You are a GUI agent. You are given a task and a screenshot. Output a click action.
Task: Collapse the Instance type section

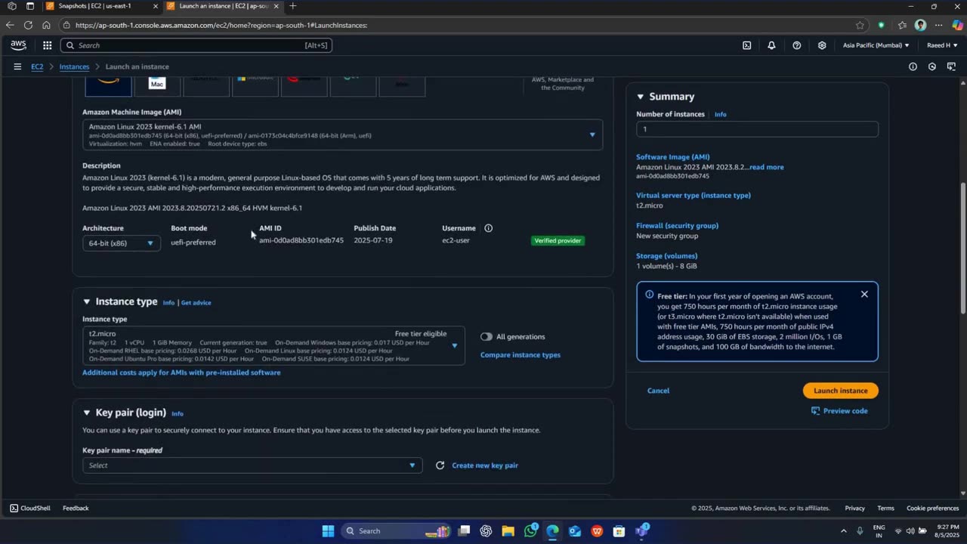coord(87,301)
